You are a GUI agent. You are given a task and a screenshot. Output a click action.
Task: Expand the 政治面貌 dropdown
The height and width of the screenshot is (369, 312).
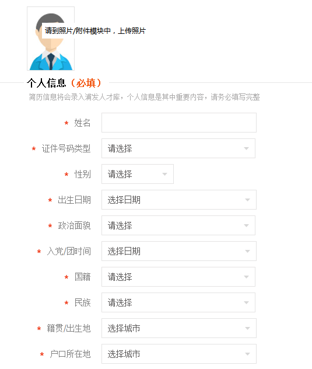(x=178, y=225)
